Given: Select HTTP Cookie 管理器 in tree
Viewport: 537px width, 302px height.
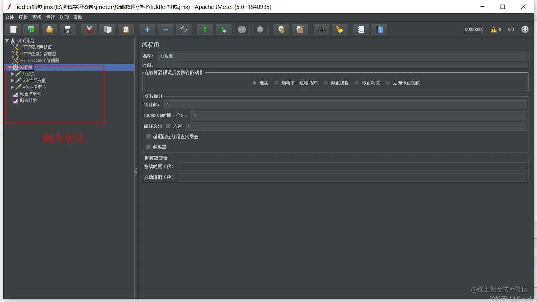Looking at the screenshot, I should [x=39, y=60].
